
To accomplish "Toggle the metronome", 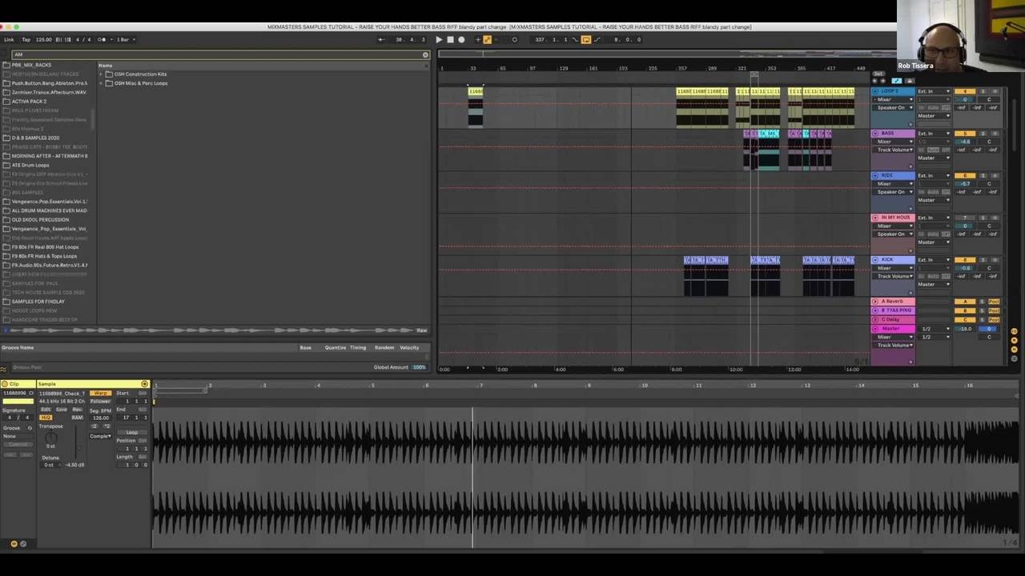I will [x=102, y=39].
